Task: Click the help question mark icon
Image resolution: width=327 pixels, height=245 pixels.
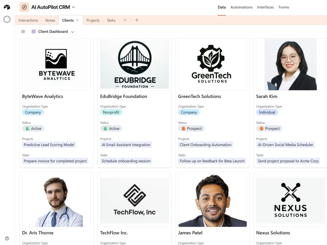Action: pyautogui.click(x=7, y=238)
